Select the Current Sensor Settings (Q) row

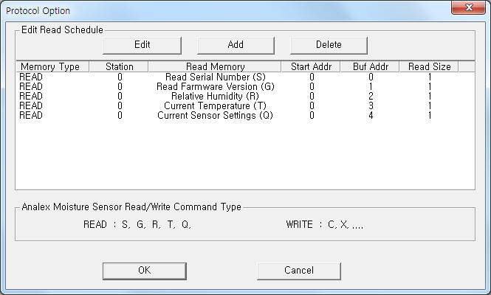tap(245, 116)
